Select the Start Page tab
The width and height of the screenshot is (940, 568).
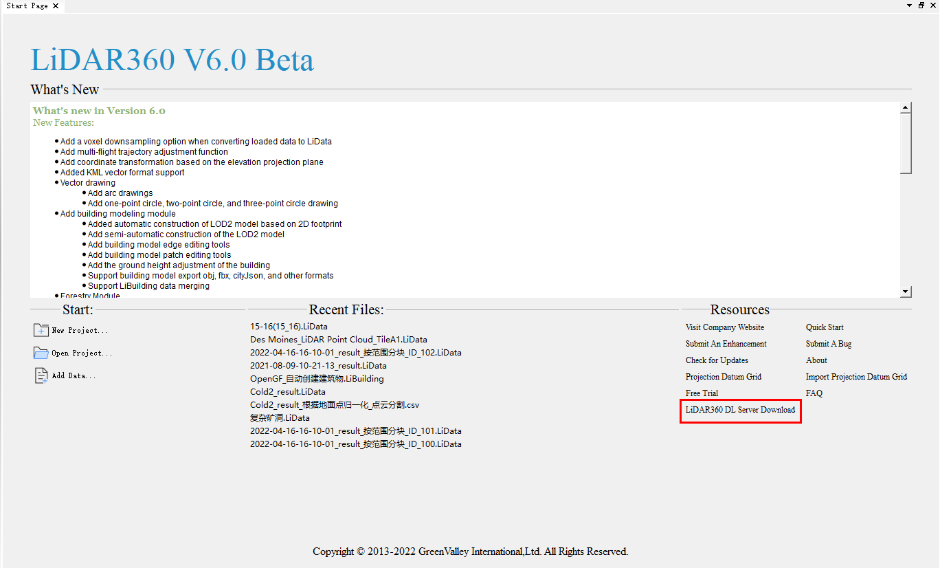[x=27, y=6]
